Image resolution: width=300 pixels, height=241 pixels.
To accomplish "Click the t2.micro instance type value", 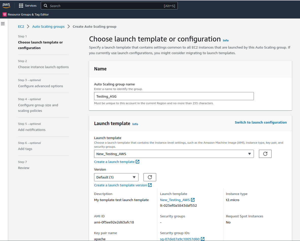I will coord(233,200).
